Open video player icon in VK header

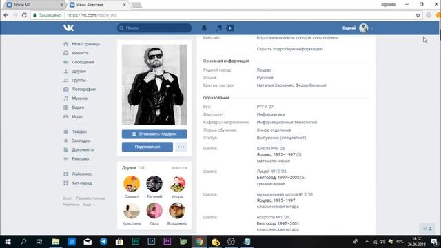click(230, 28)
